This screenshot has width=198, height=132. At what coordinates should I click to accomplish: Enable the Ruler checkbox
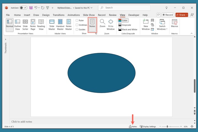pos(77,20)
